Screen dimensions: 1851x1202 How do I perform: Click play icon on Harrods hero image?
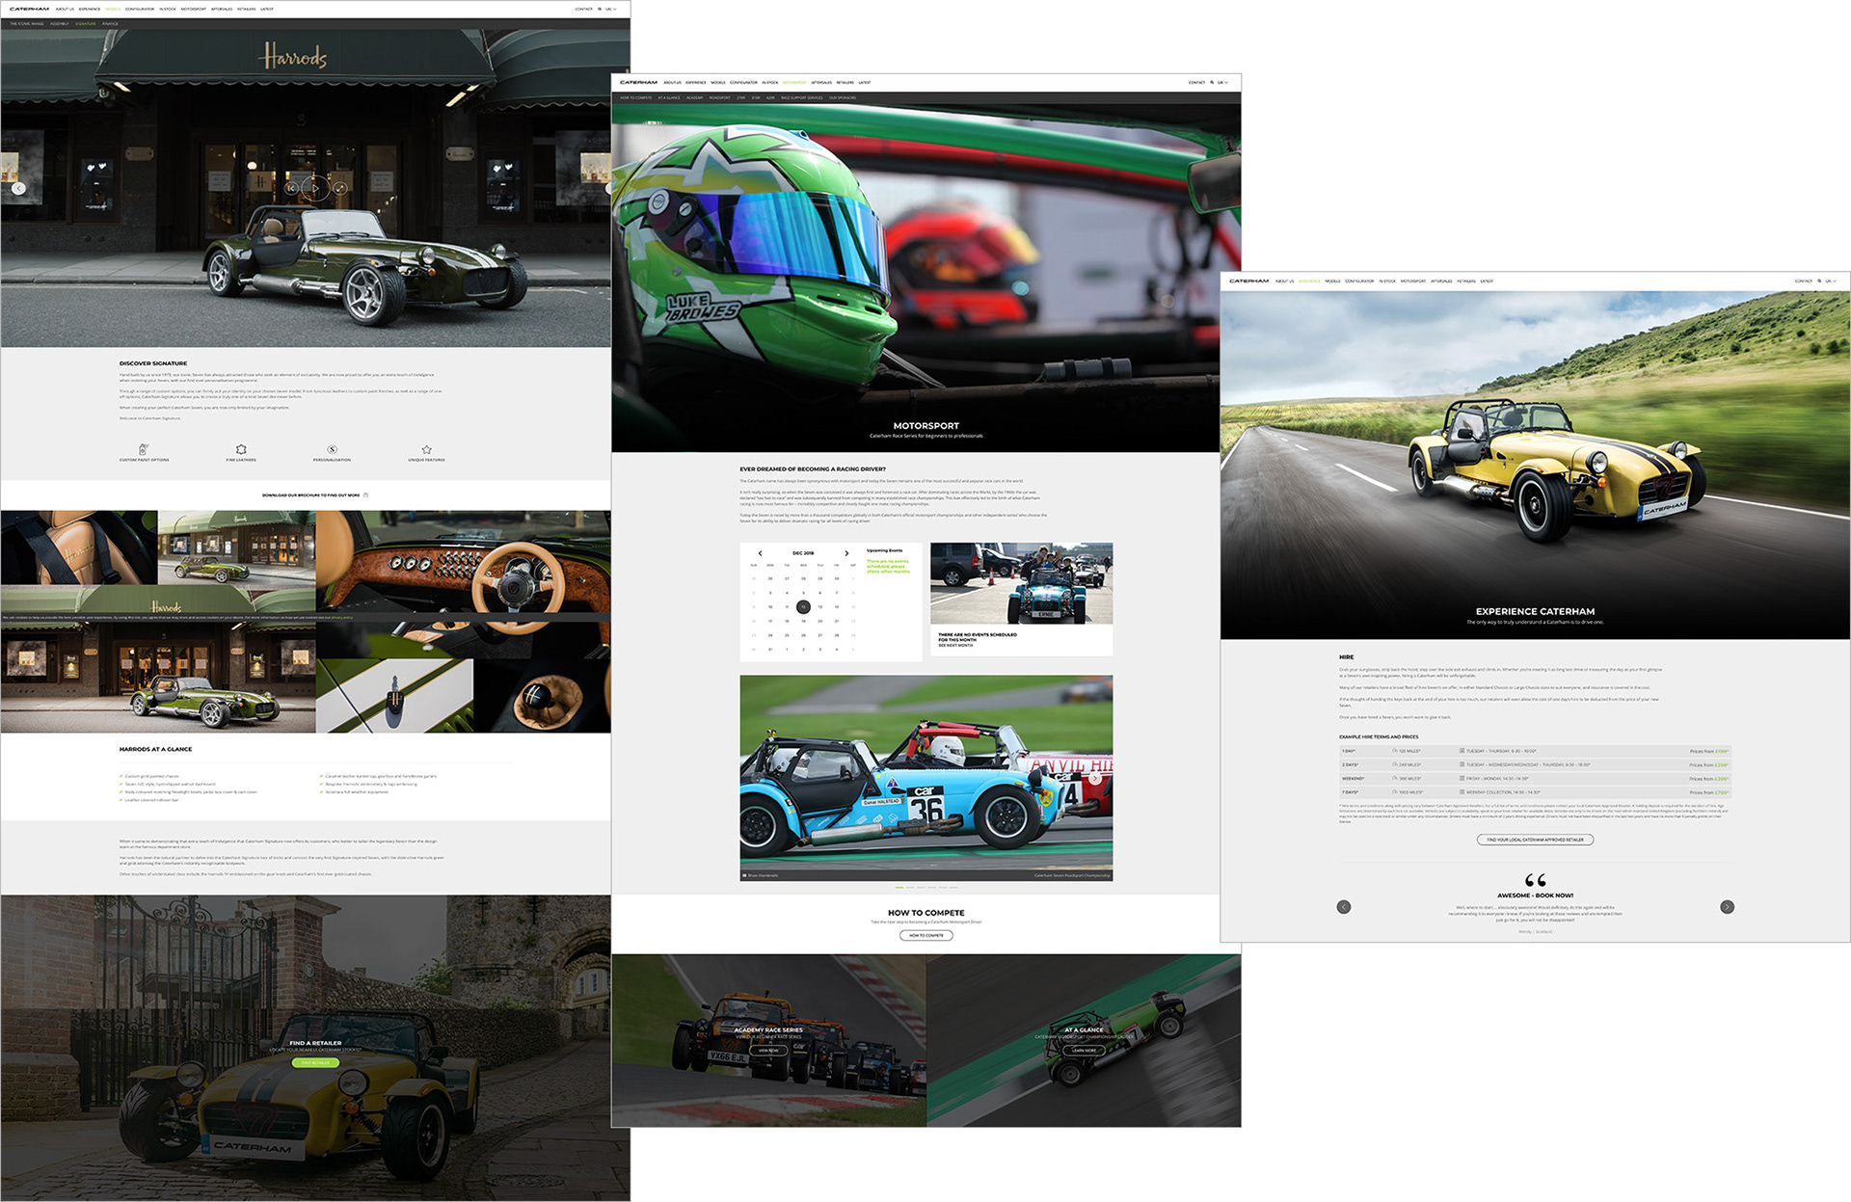pyautogui.click(x=315, y=188)
